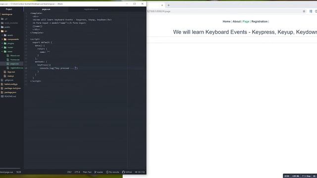The height and width of the screenshot is (178, 317).
Task: Select page.vue in the tree
Action: tap(14, 64)
